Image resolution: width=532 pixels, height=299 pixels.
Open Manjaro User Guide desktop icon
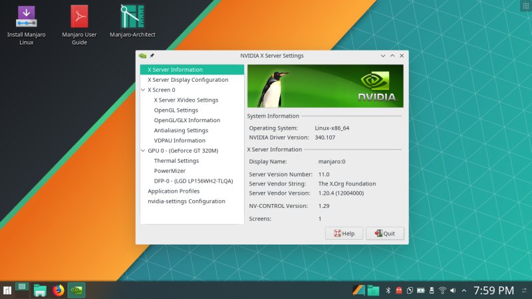click(79, 25)
